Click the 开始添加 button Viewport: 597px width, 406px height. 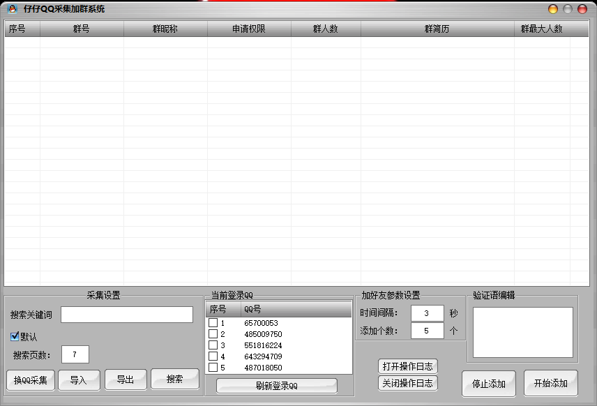pyautogui.click(x=550, y=383)
